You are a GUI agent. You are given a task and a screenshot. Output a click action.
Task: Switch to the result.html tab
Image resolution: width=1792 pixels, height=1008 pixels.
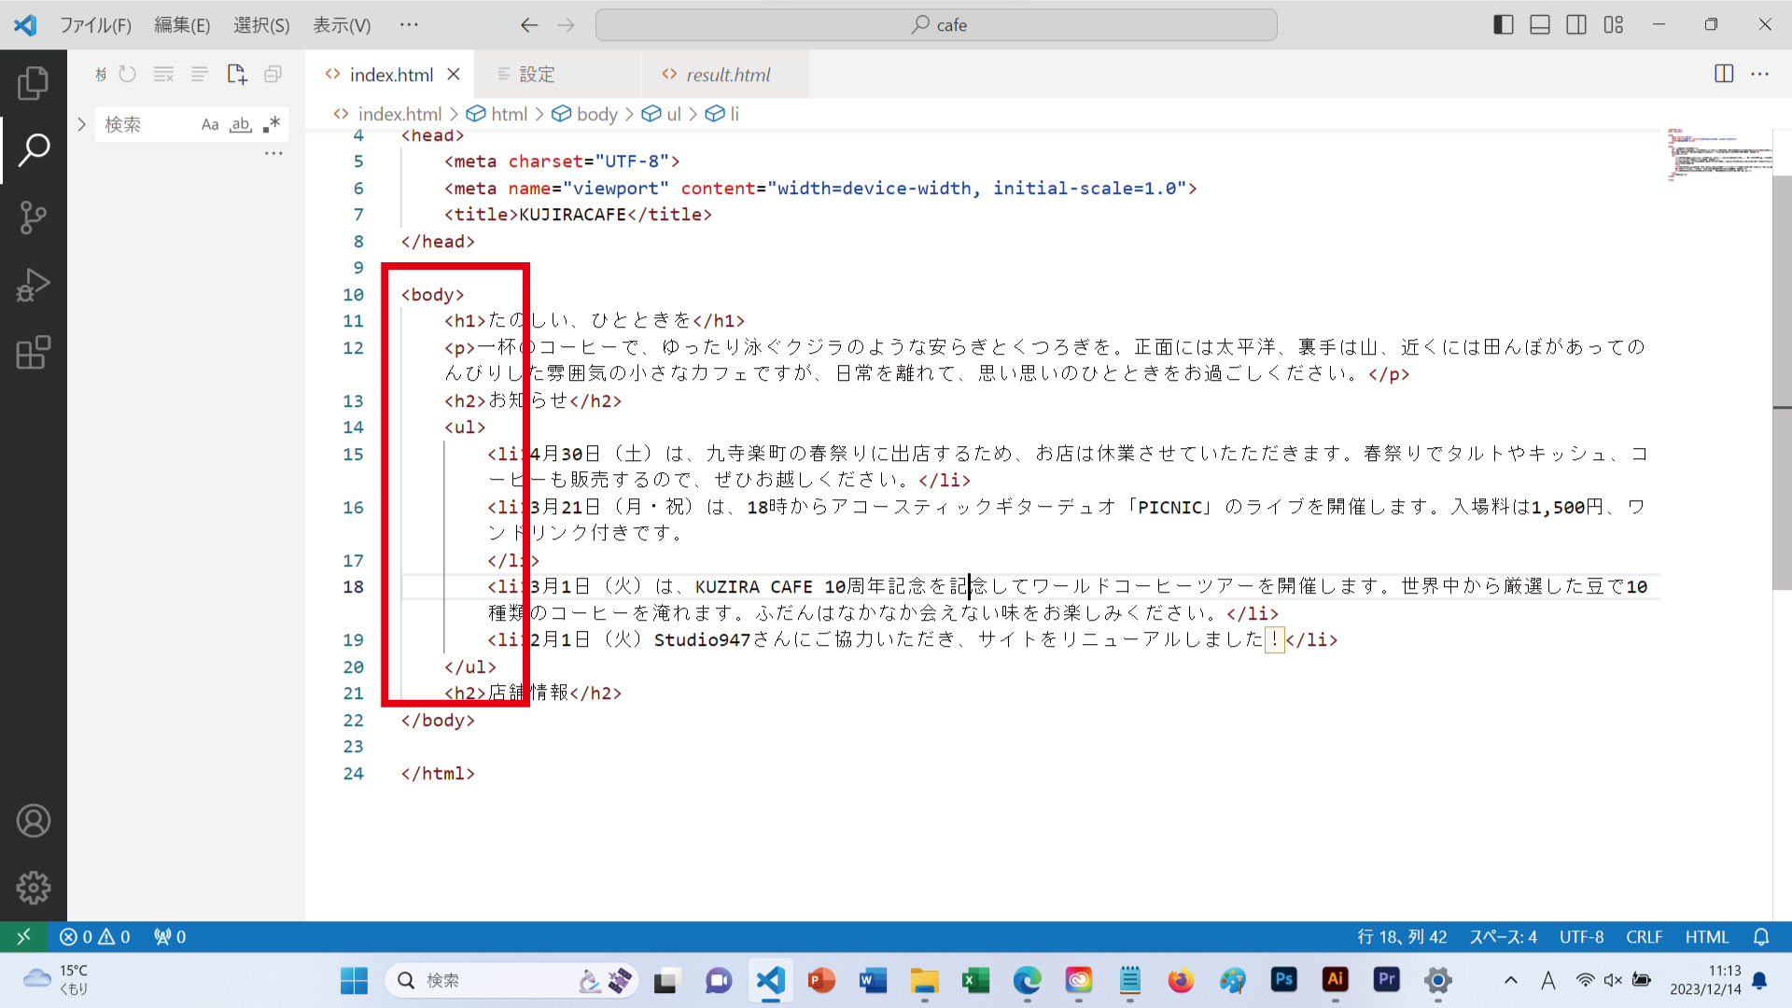(x=728, y=74)
